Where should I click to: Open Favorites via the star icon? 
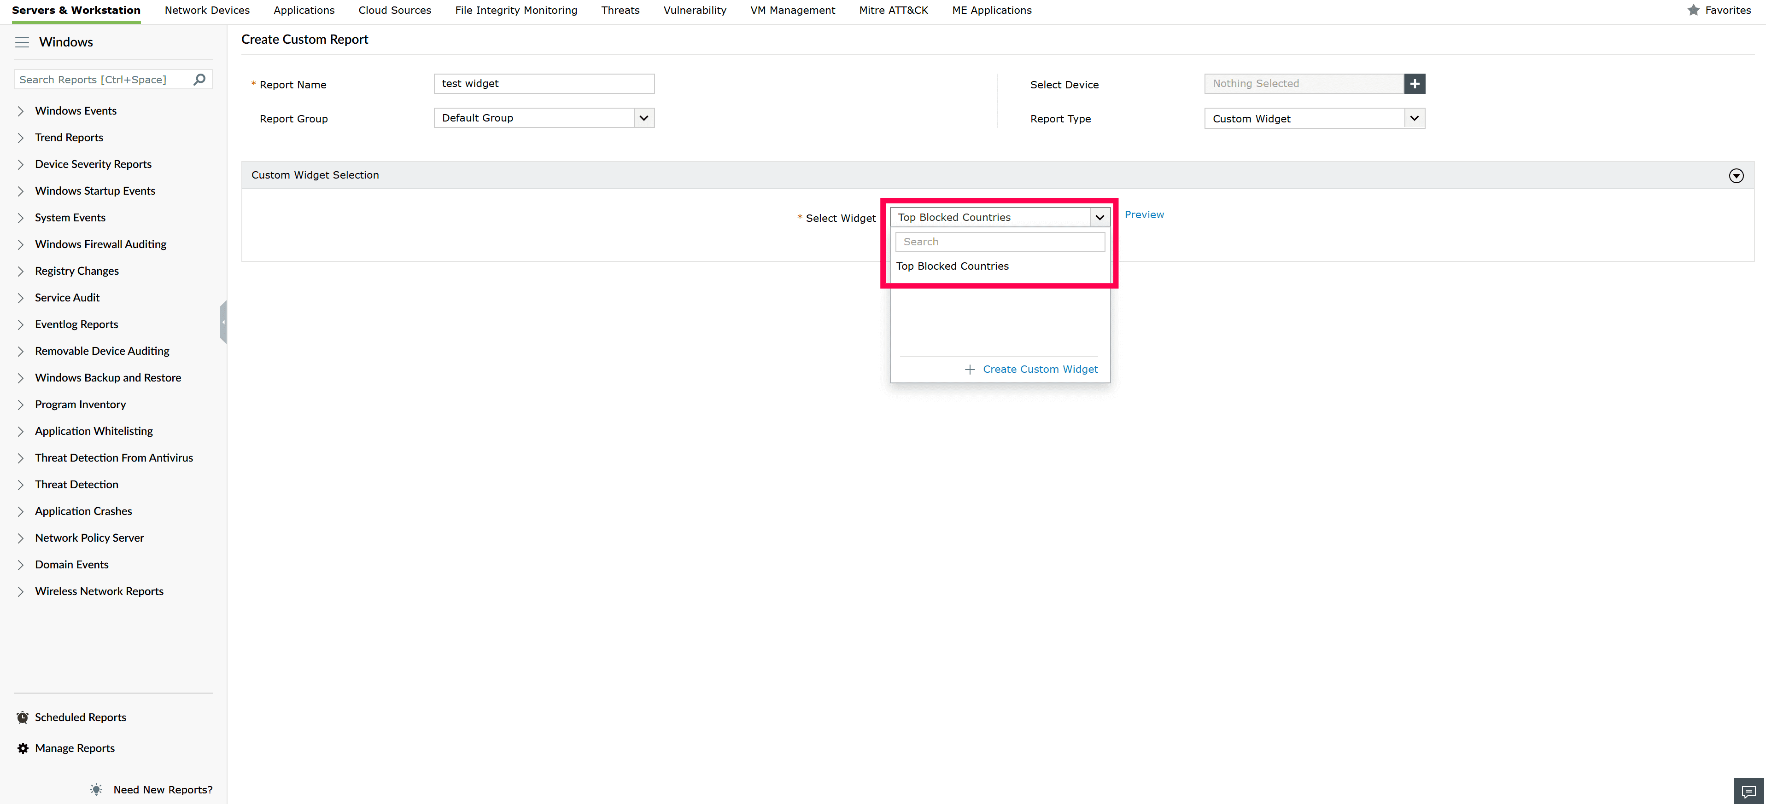[1694, 10]
